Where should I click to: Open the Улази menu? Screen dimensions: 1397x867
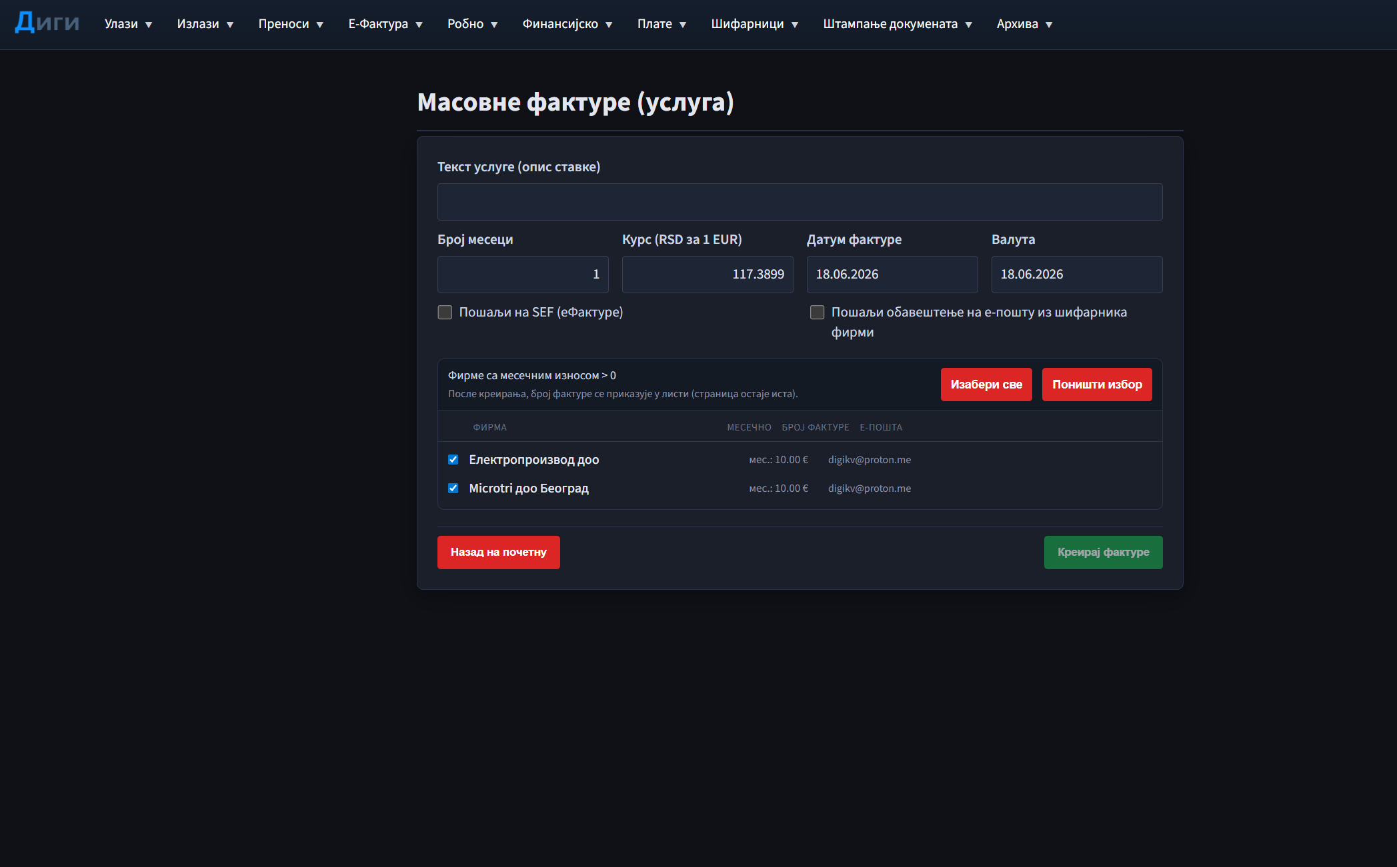(x=128, y=24)
